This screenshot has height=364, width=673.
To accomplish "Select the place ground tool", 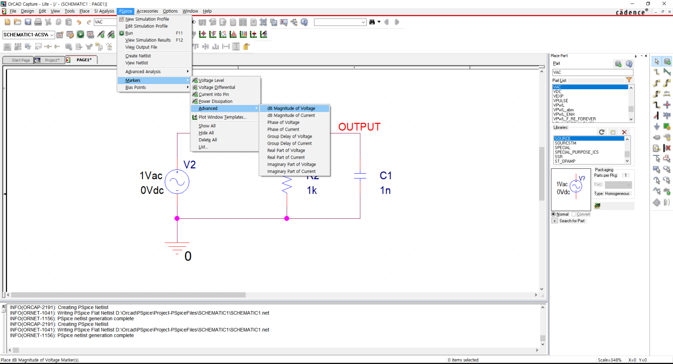I will coord(656,126).
